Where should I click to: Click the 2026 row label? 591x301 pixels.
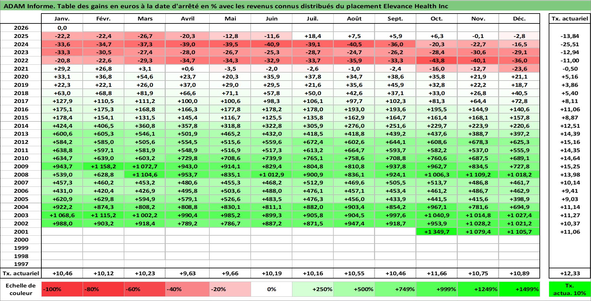point(21,28)
